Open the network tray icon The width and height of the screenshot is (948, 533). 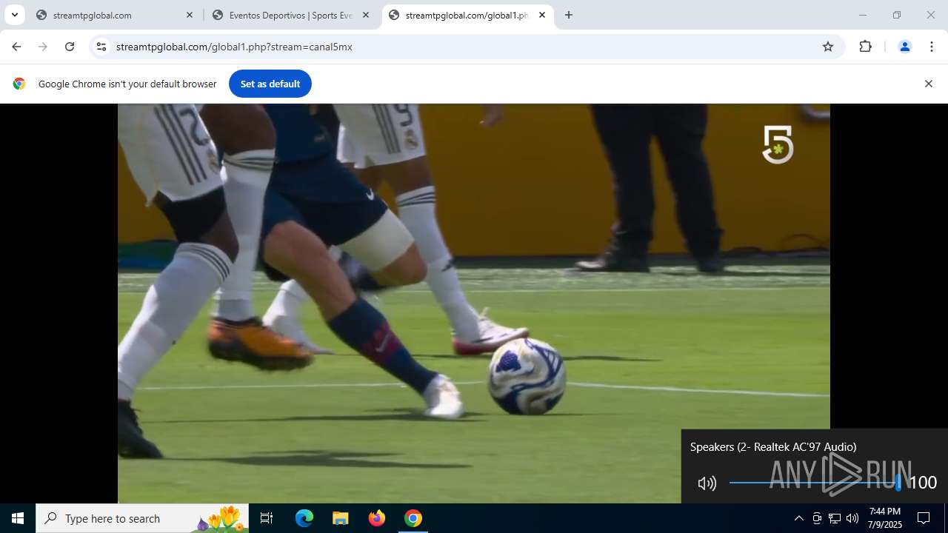(835, 518)
